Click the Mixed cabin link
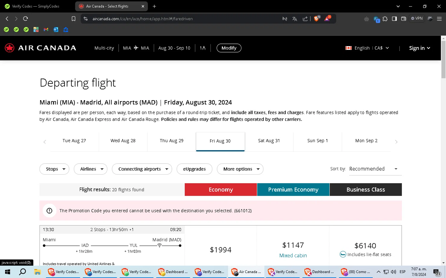Viewport: 446px width, 278px height. click(x=293, y=255)
